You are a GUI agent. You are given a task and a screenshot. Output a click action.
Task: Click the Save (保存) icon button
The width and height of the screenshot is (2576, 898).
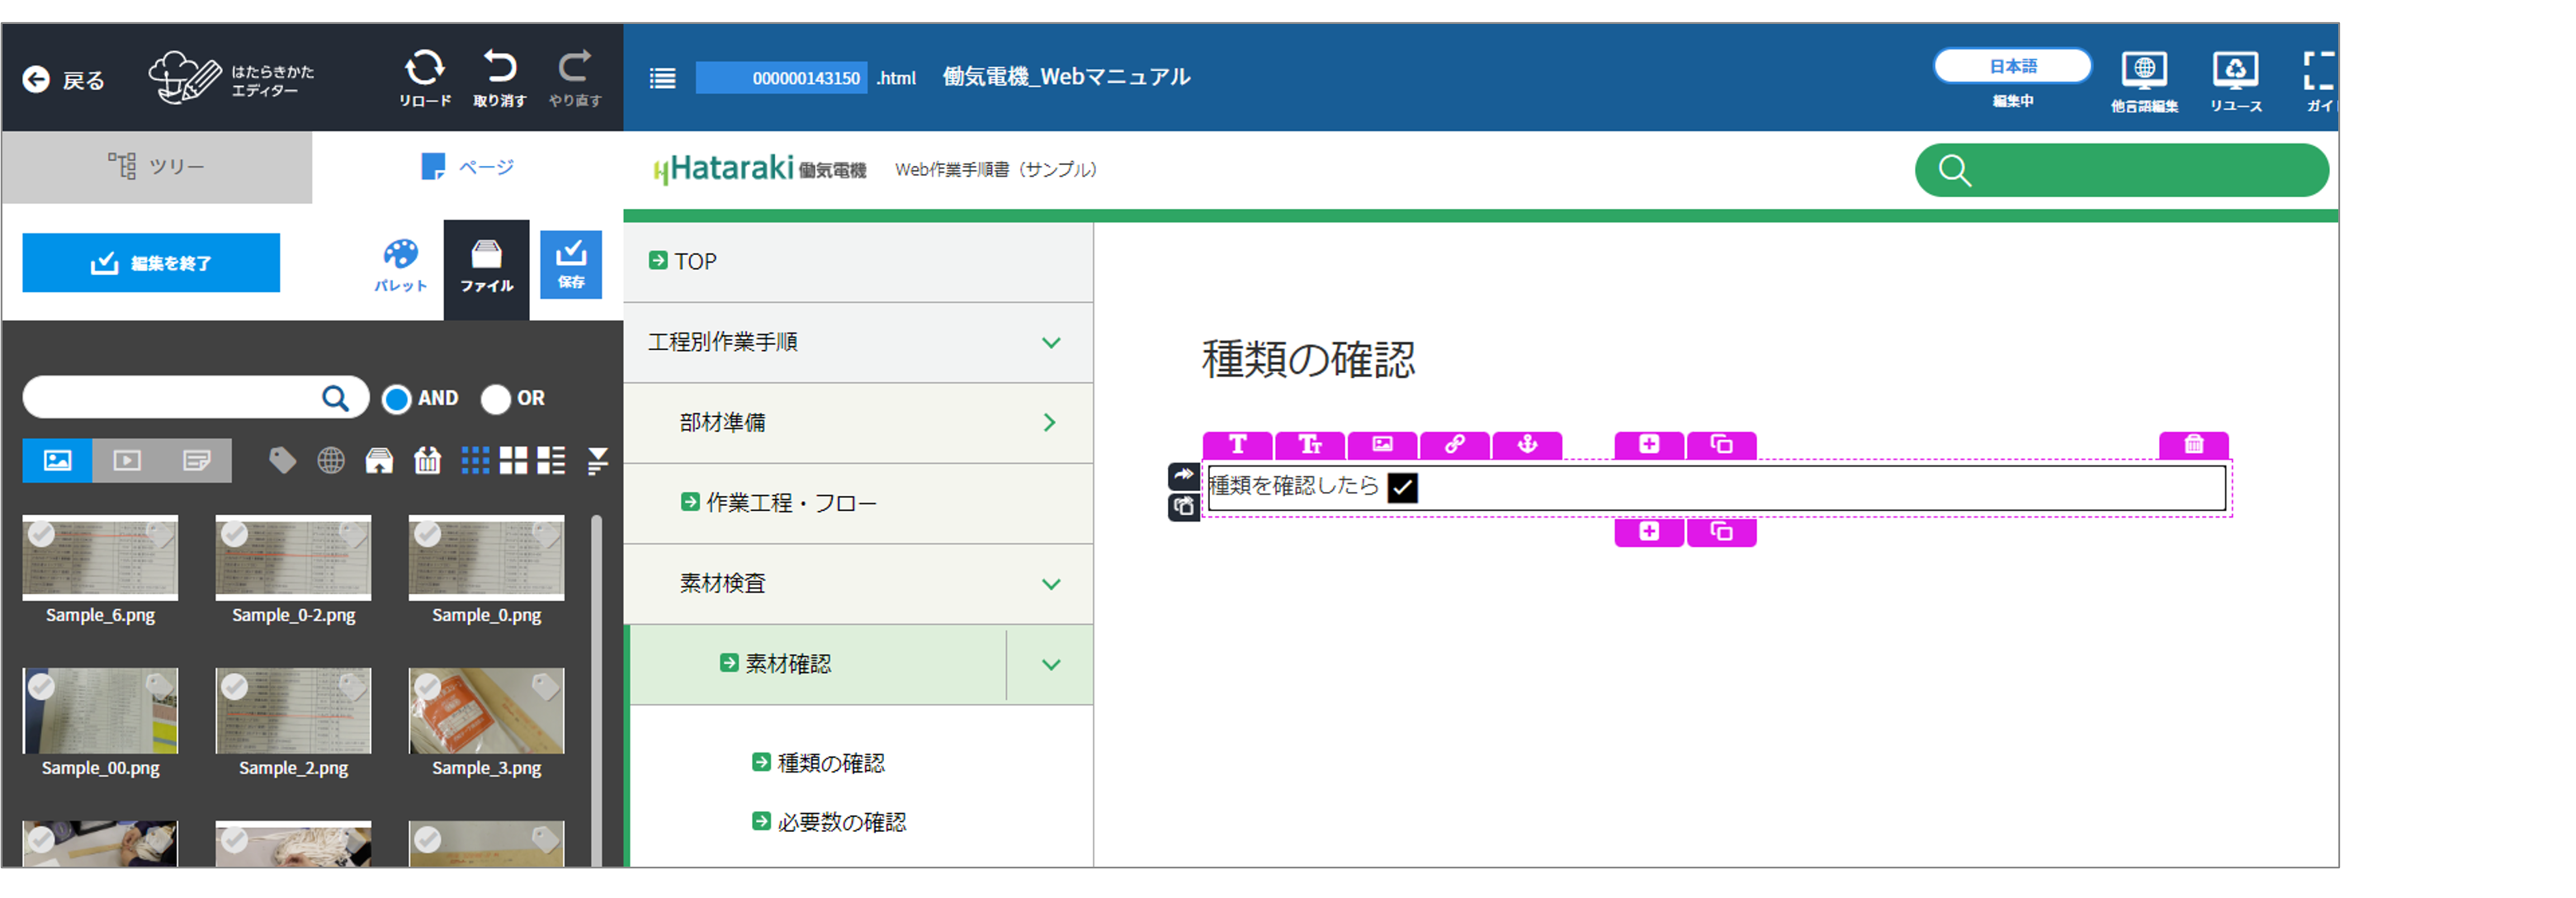point(571,264)
